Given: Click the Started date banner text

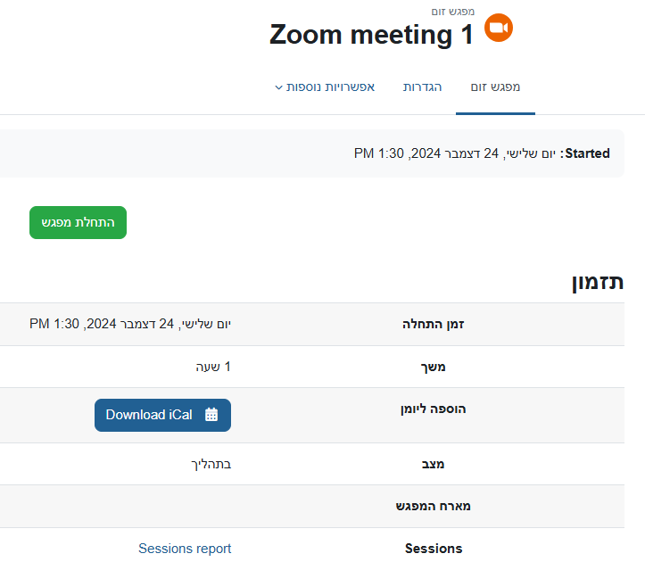Looking at the screenshot, I should 482,153.
